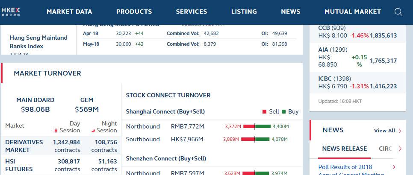
Task: Click the arrow next to View All
Action: (400, 131)
